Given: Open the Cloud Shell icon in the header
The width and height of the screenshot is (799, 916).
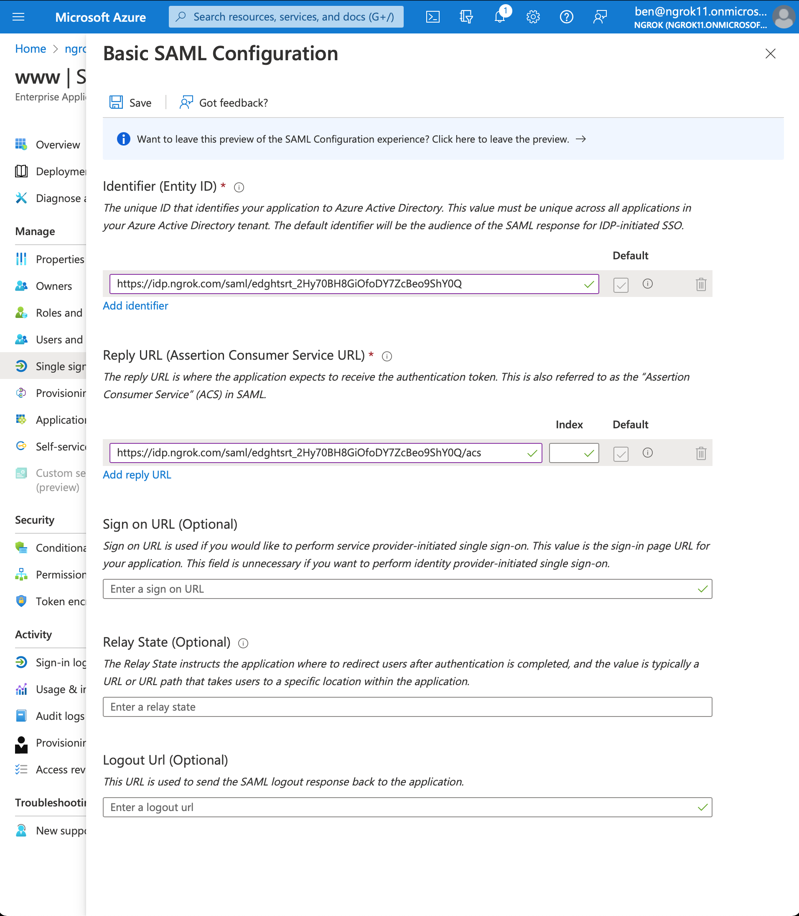Looking at the screenshot, I should (433, 17).
